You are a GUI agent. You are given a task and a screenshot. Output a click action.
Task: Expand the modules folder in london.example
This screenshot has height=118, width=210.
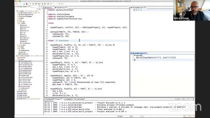click(18, 58)
